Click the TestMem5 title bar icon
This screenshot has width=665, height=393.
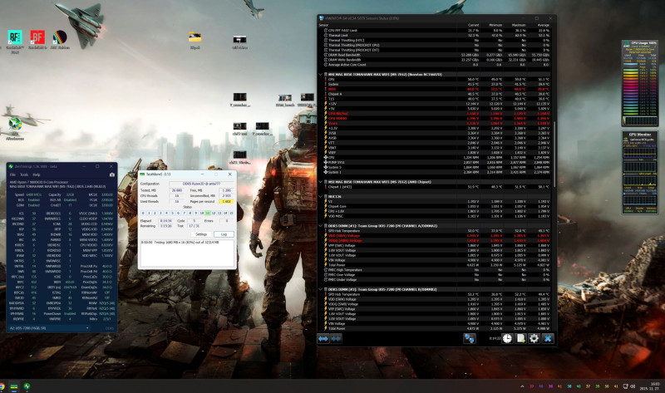[142, 174]
